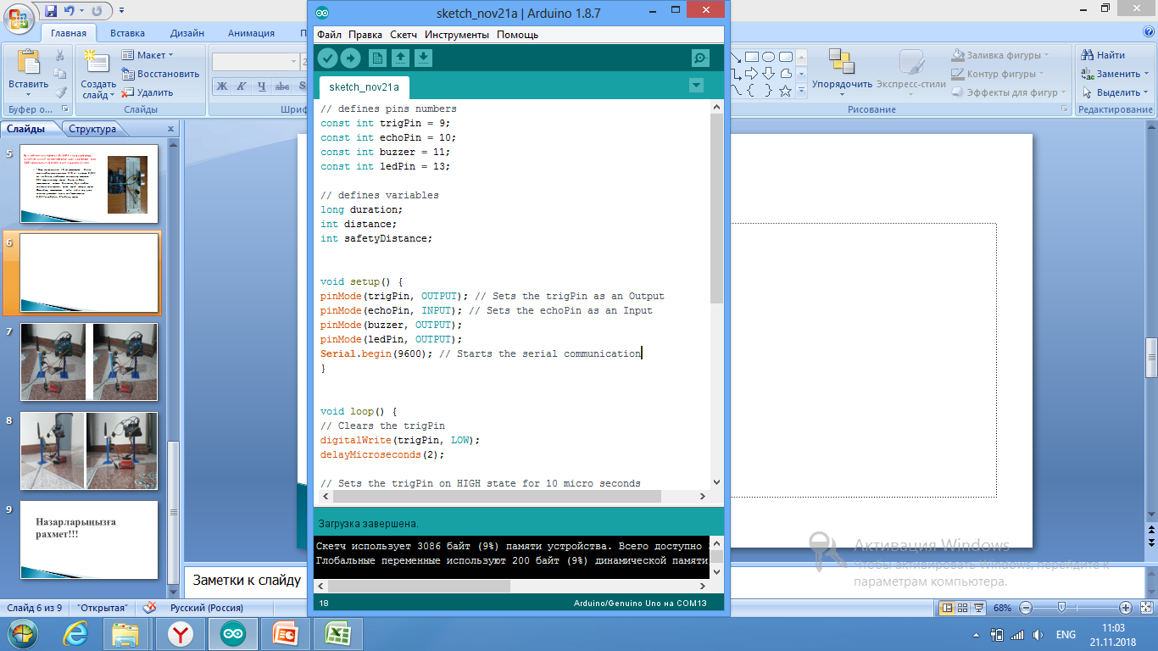The image size is (1158, 651).
Task: Toggle underline Ч formatting
Action: [261, 86]
